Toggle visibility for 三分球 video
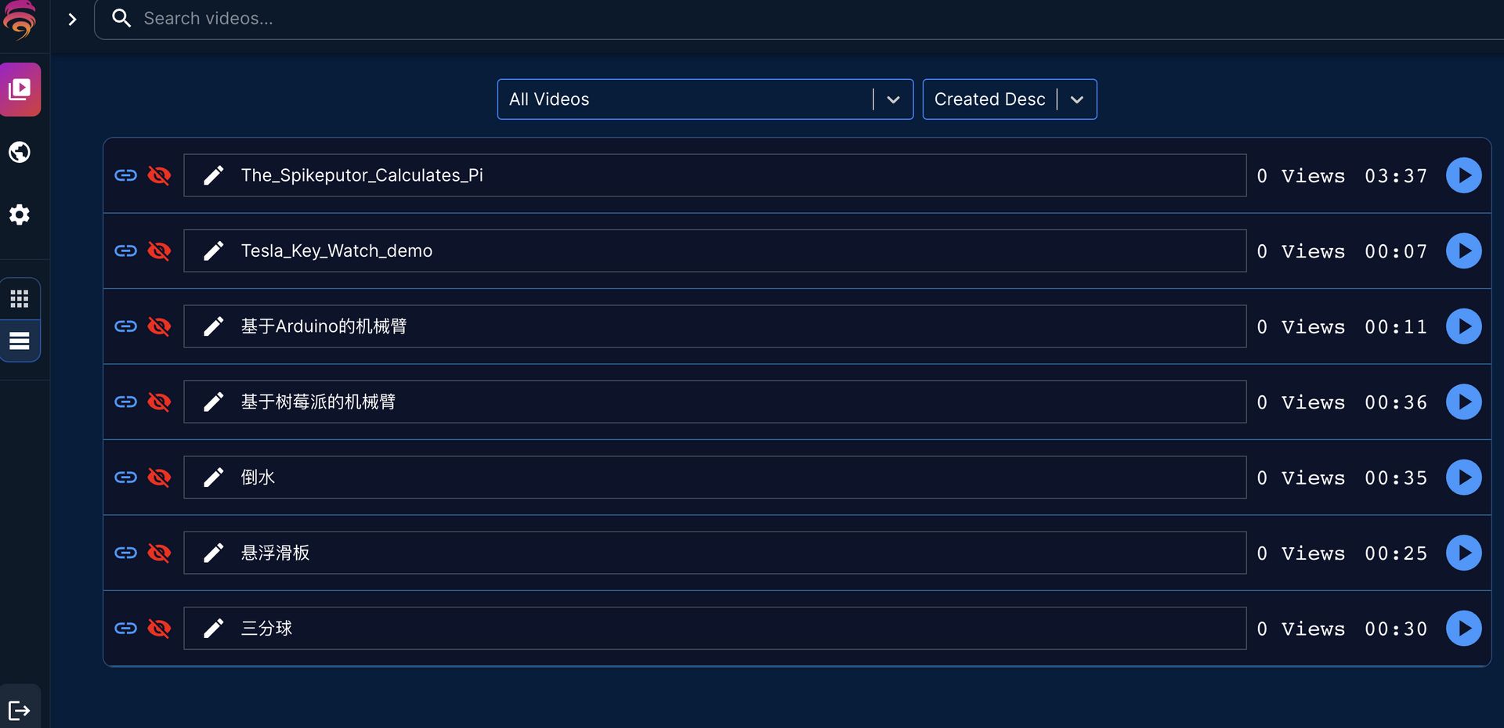1504x728 pixels. (x=159, y=629)
